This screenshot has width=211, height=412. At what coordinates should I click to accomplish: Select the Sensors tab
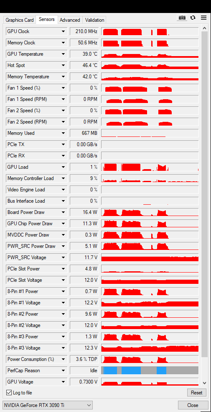coord(47,19)
